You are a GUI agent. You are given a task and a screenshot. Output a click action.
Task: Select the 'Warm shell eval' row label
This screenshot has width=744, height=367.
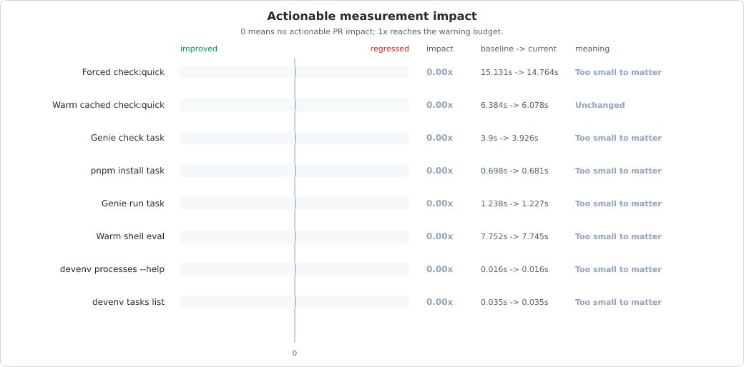point(130,236)
